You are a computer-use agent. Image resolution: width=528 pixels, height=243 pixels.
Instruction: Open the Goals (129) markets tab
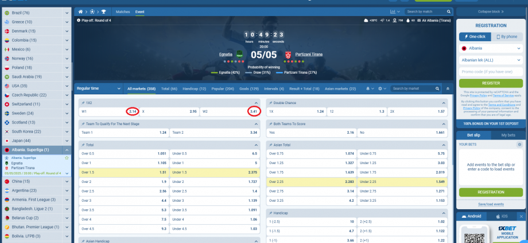click(249, 89)
